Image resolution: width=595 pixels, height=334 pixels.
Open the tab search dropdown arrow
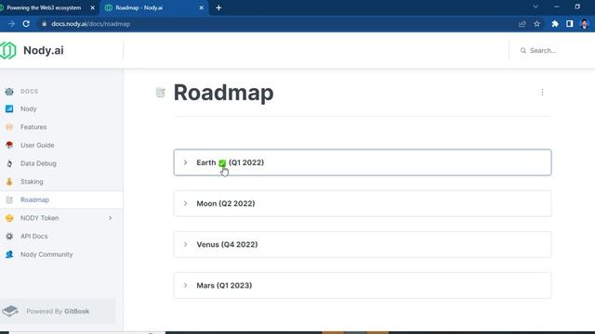535,6
